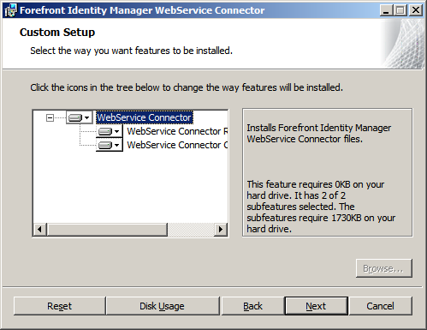Select the 'WebService Connector C' subfeature row
Viewport: 427px width, 330px height.
(x=177, y=145)
